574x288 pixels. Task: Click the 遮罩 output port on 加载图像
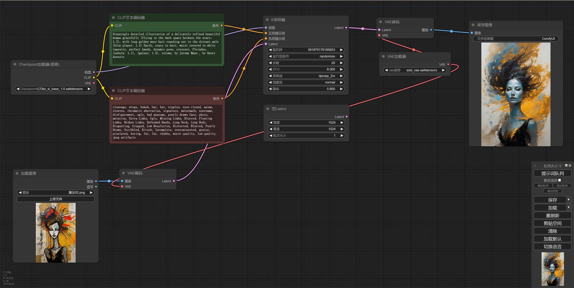(96, 187)
